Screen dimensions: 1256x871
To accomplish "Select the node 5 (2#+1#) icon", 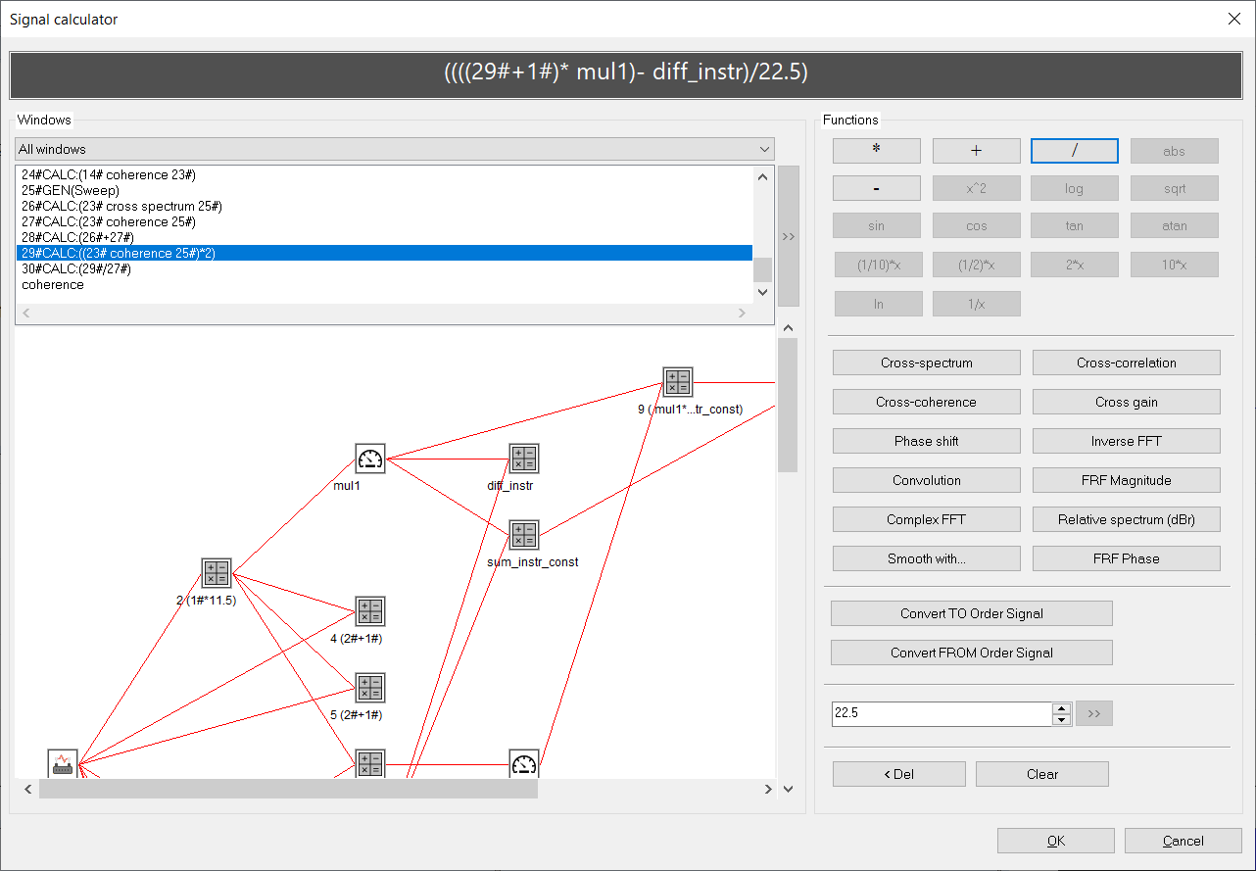I will pos(369,688).
